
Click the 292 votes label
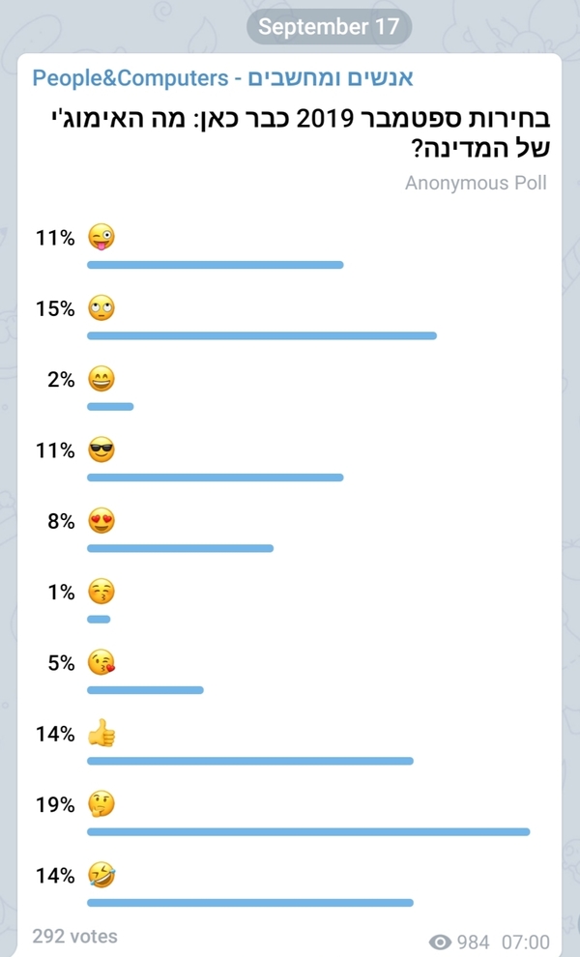click(x=74, y=936)
